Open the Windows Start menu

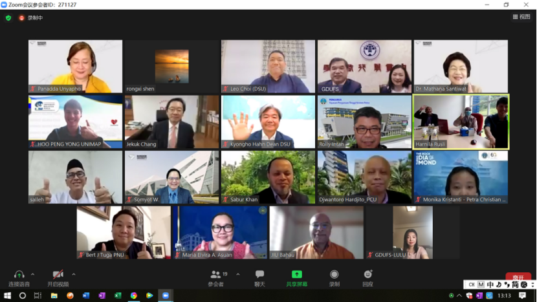(x=7, y=296)
